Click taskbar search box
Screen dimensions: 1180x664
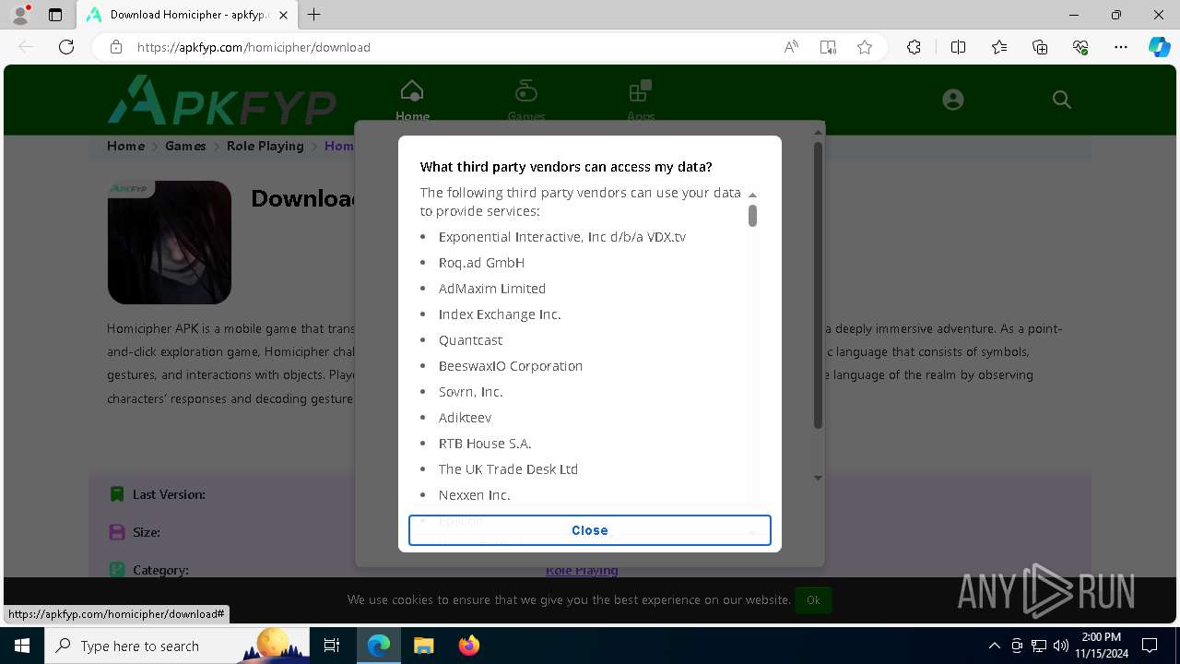click(178, 646)
